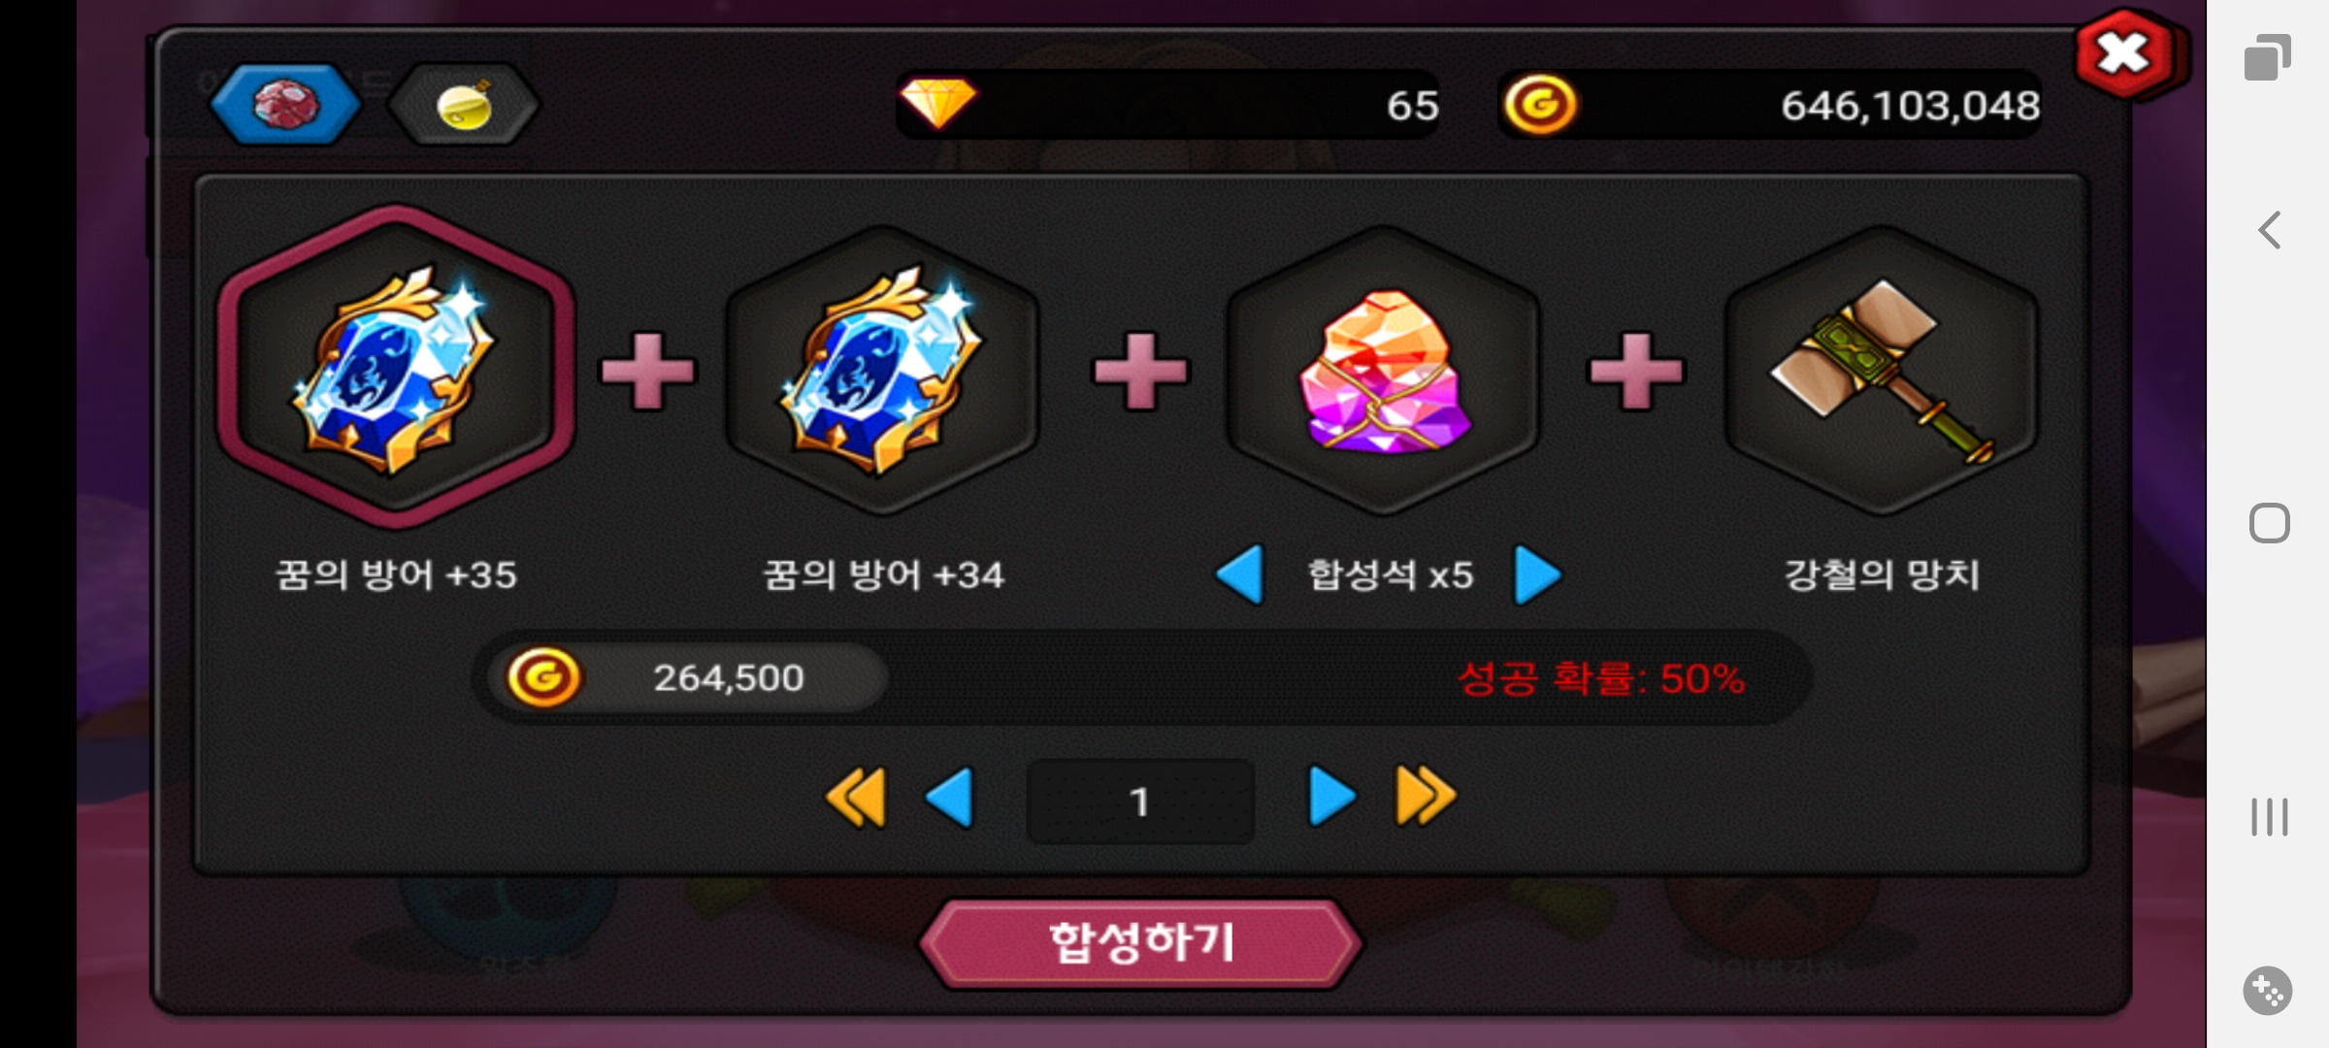The image size is (2329, 1048).
Task: Decrease synthesis quantity by one
Action: point(950,798)
